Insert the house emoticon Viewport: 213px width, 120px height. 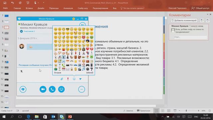coord(84,65)
